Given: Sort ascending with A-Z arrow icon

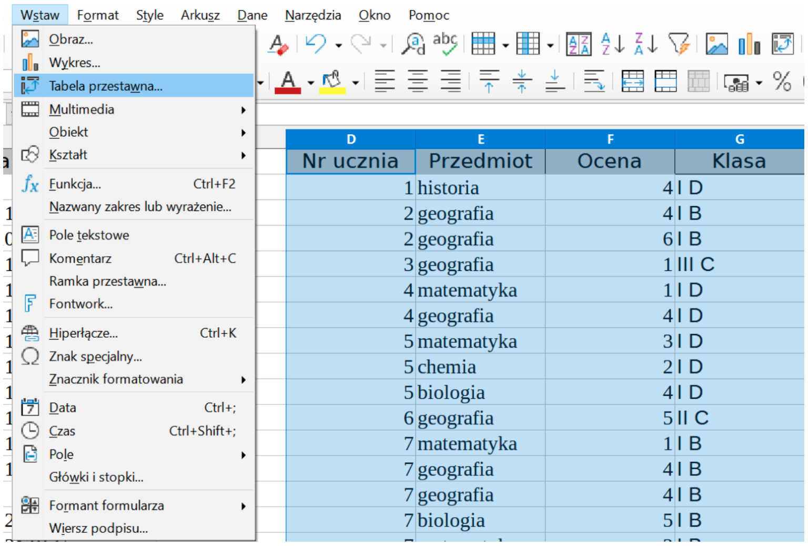Looking at the screenshot, I should [612, 44].
